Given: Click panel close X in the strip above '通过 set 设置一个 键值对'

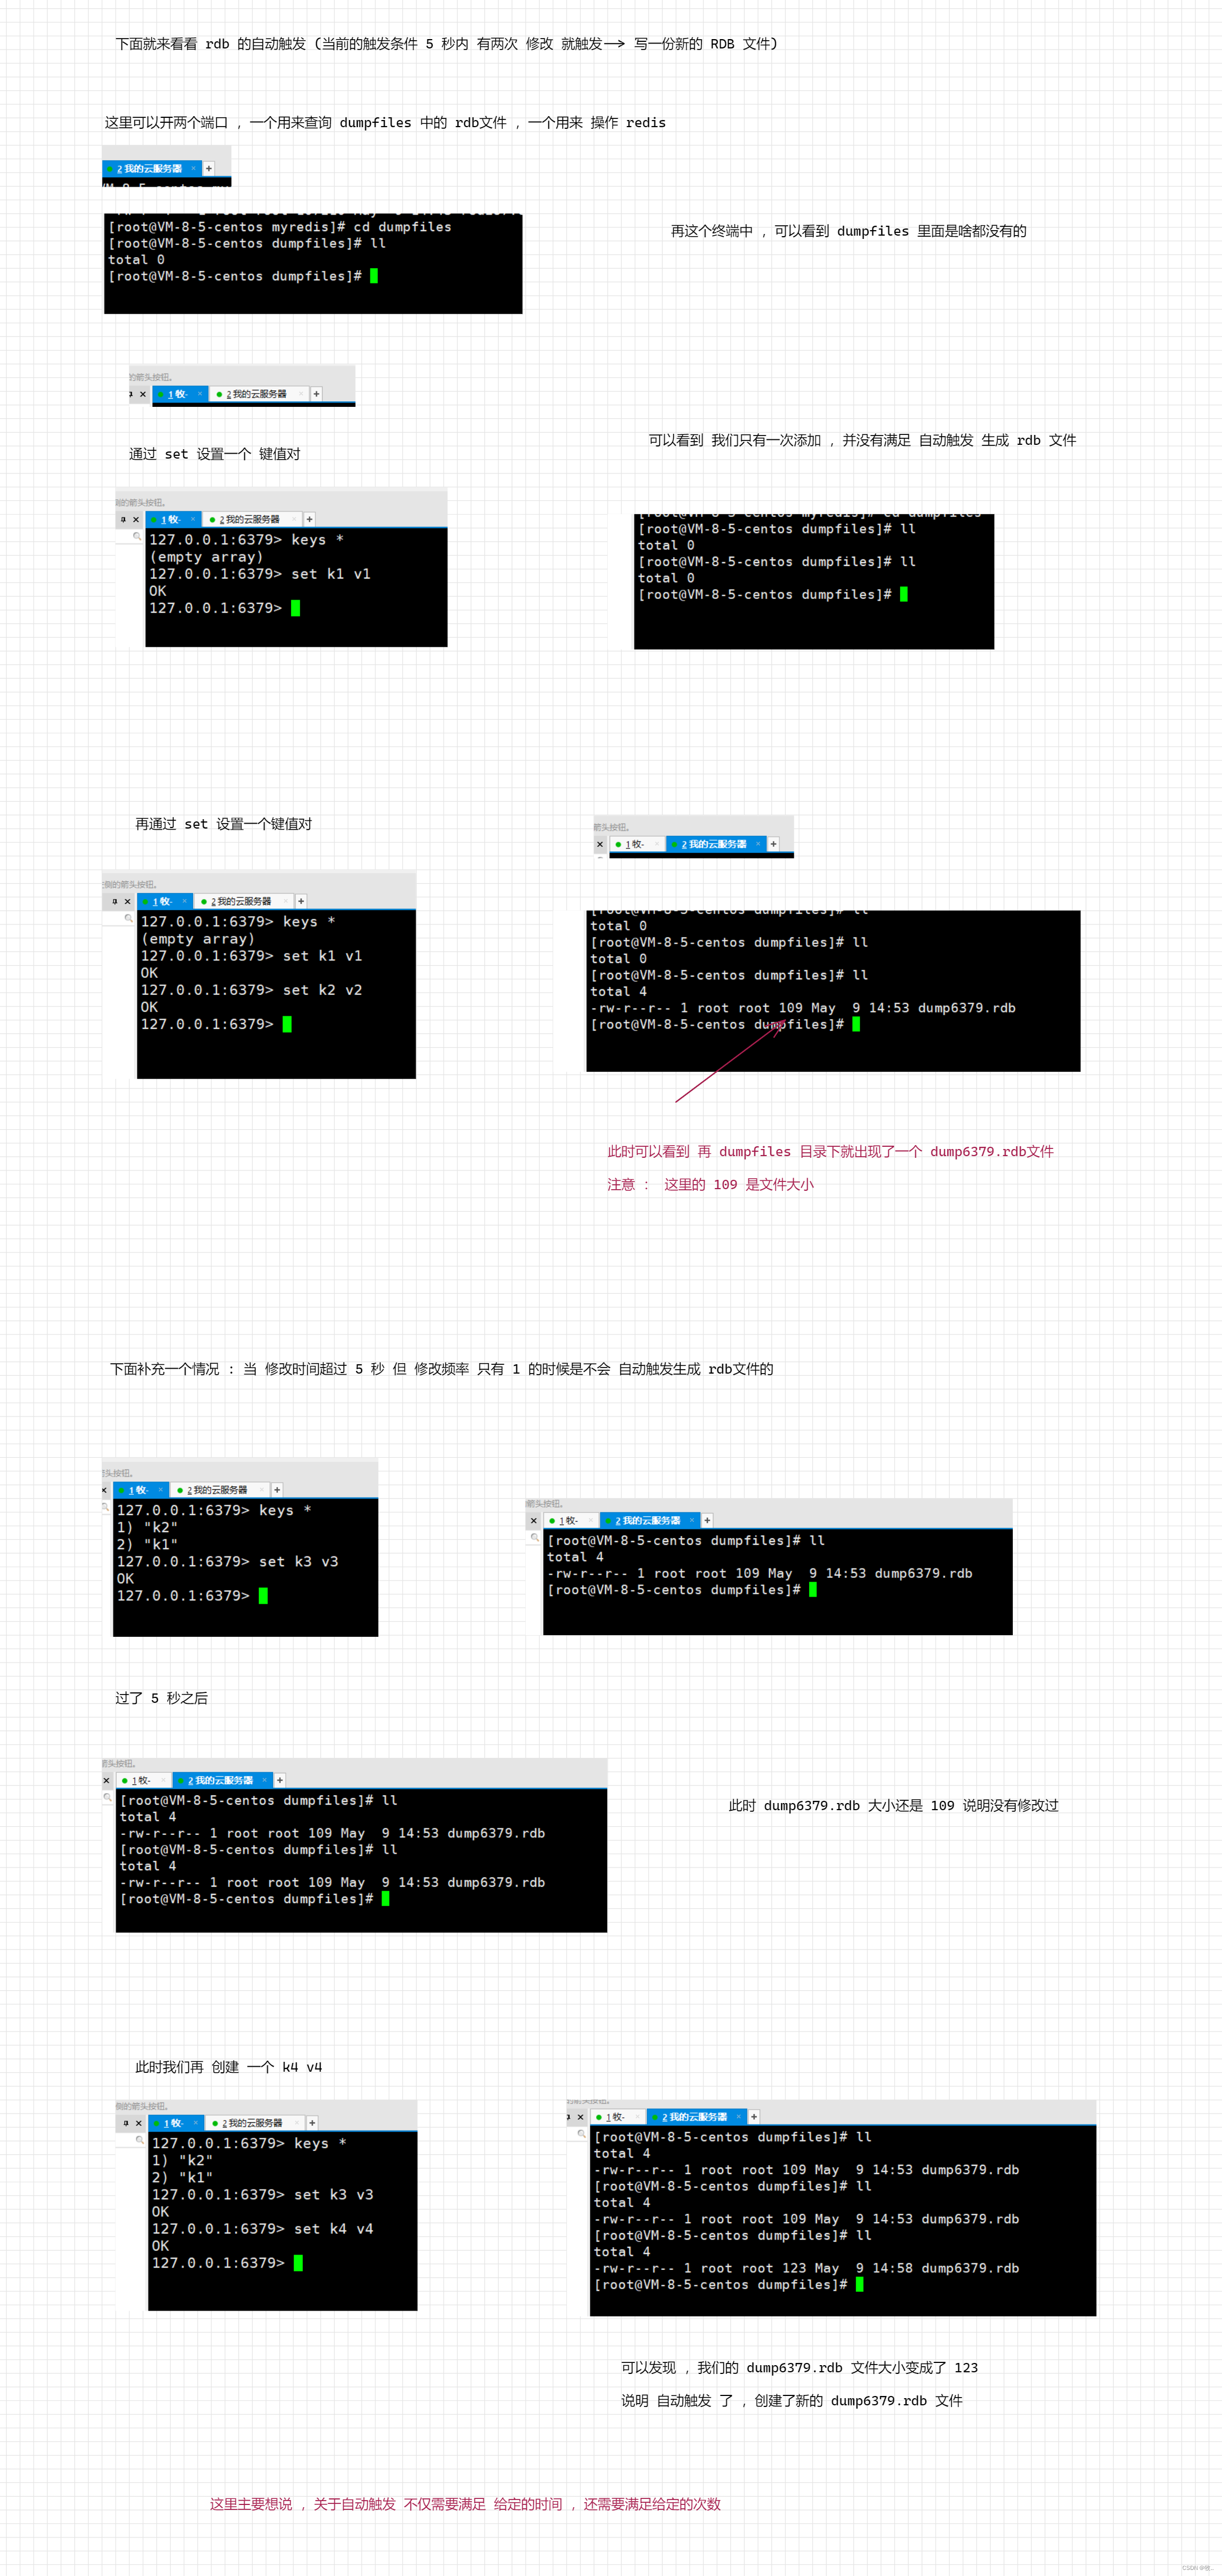Looking at the screenshot, I should (143, 394).
